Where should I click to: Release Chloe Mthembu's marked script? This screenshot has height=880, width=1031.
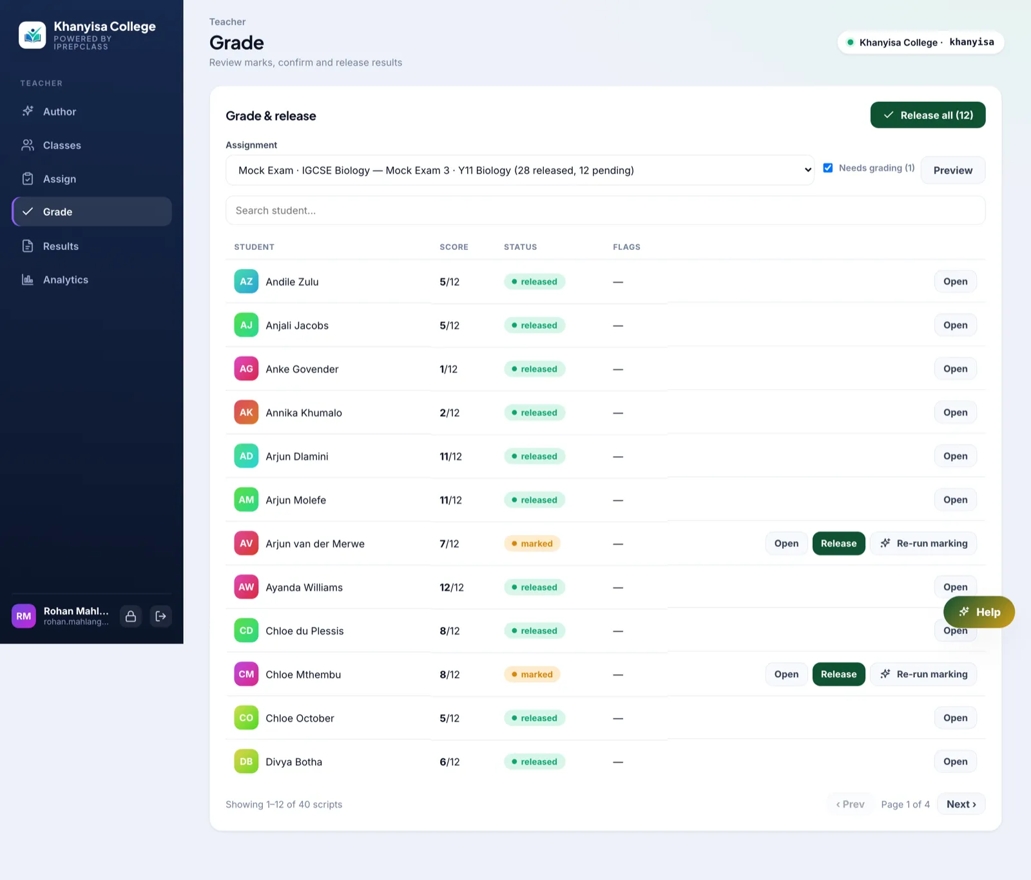(x=838, y=674)
